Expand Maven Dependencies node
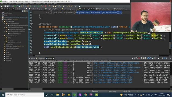The height and width of the screenshot is (97, 172). click(x=3, y=48)
